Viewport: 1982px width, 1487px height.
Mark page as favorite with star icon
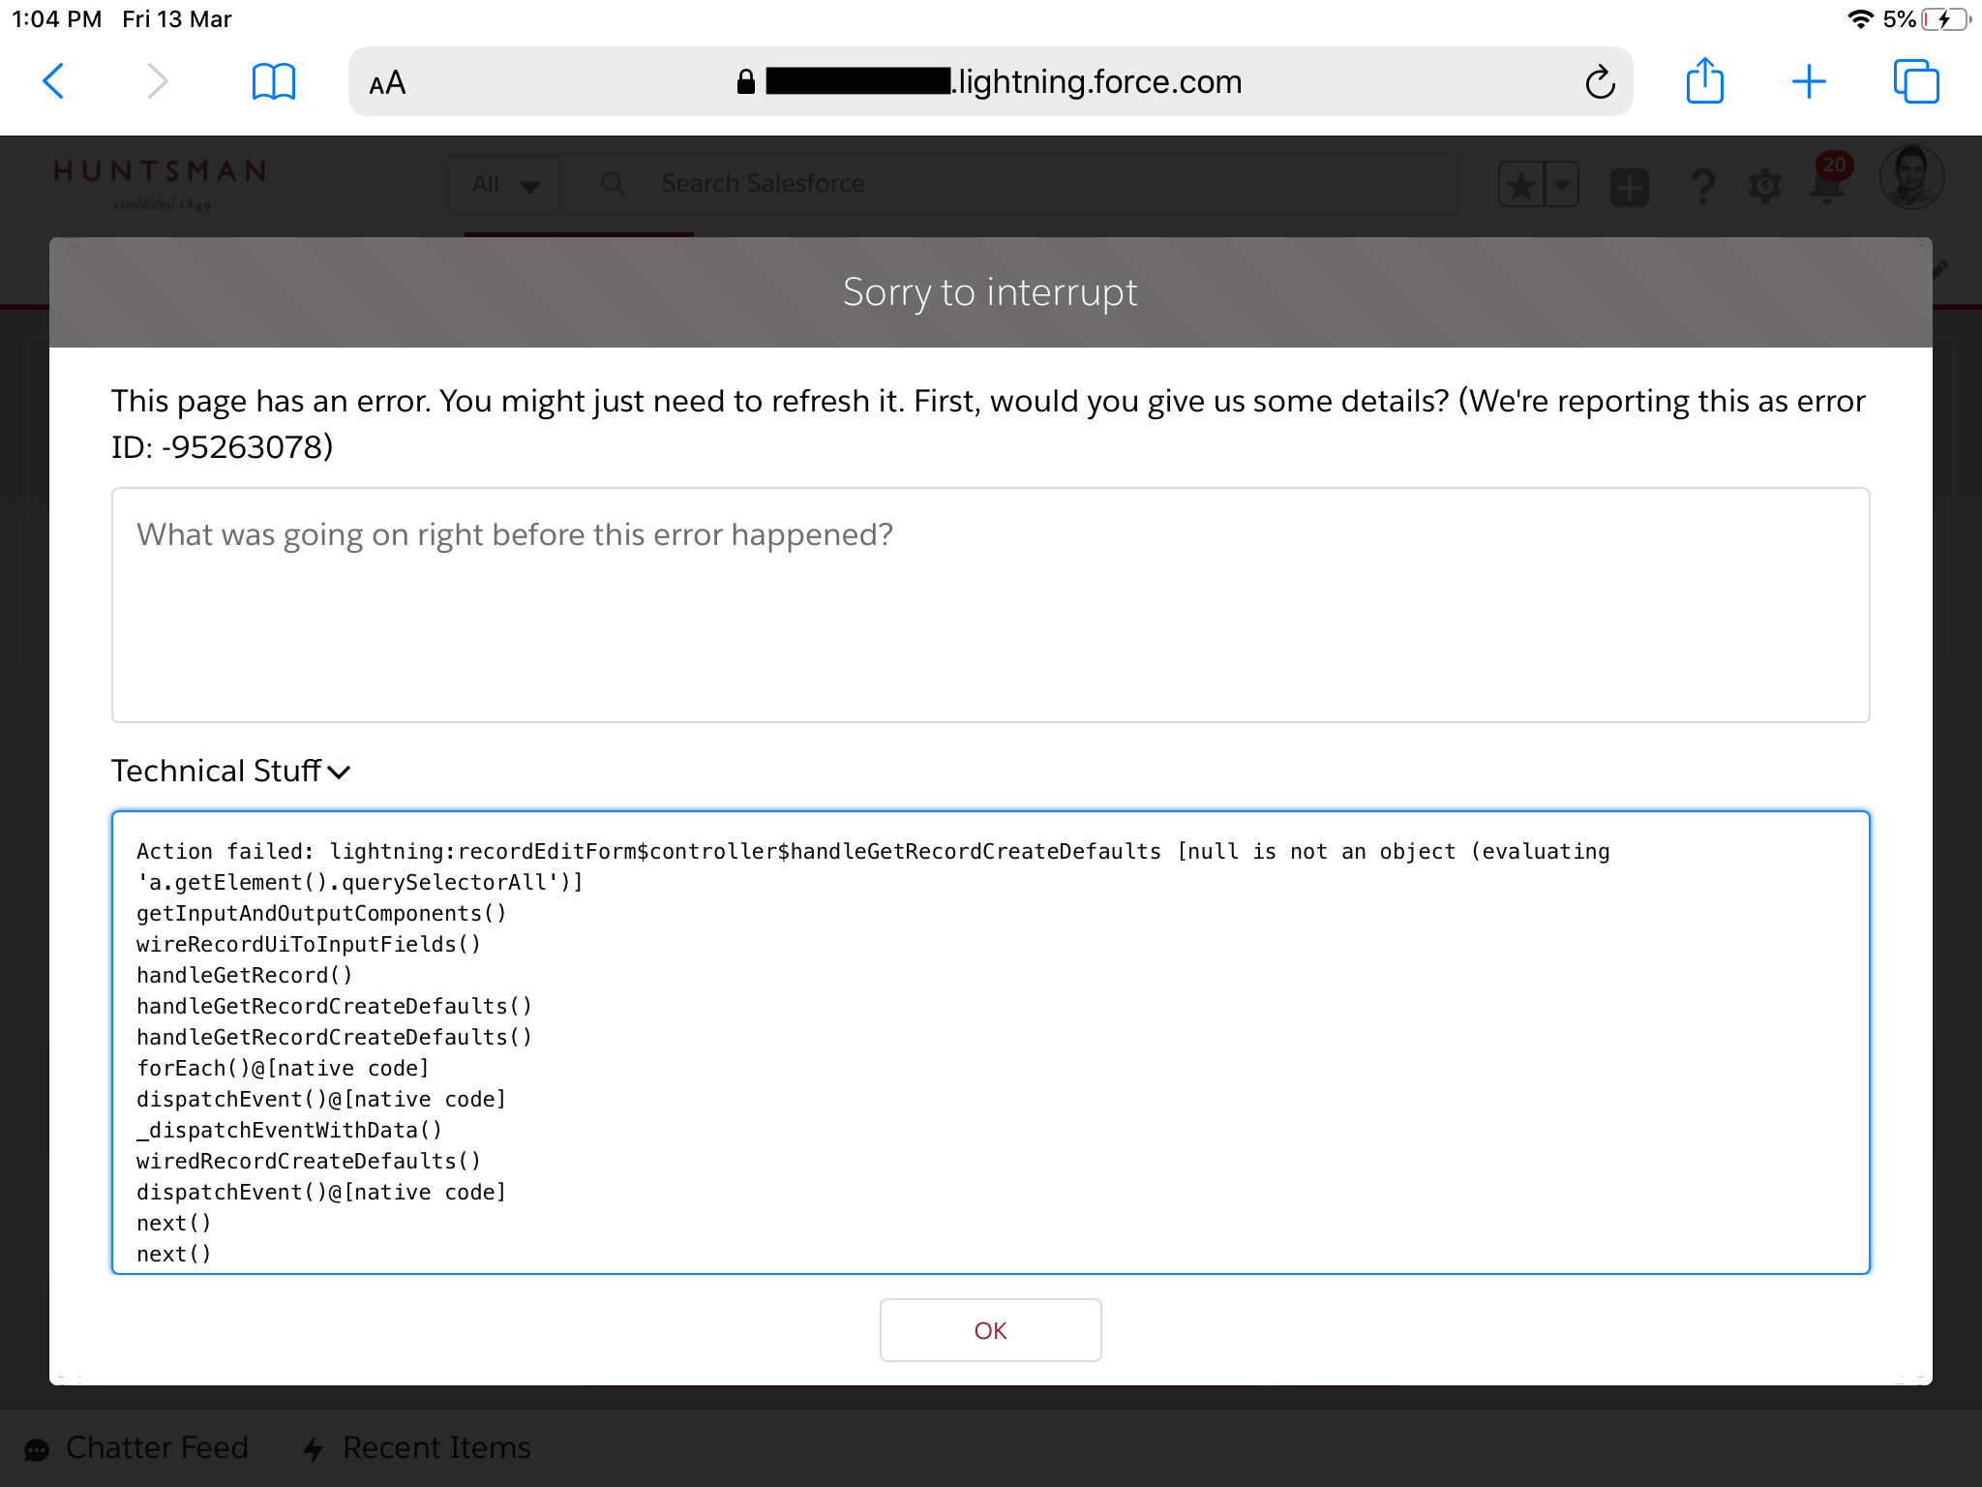click(x=1522, y=183)
